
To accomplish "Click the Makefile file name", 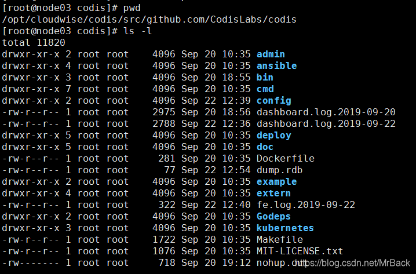I will [x=280, y=240].
